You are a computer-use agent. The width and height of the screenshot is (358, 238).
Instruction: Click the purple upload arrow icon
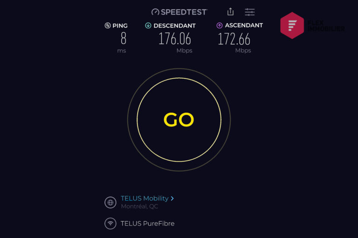[220, 26]
